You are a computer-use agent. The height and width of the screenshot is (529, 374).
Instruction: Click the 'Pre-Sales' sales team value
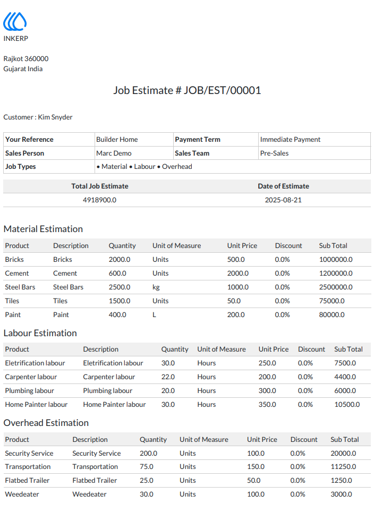click(x=274, y=153)
